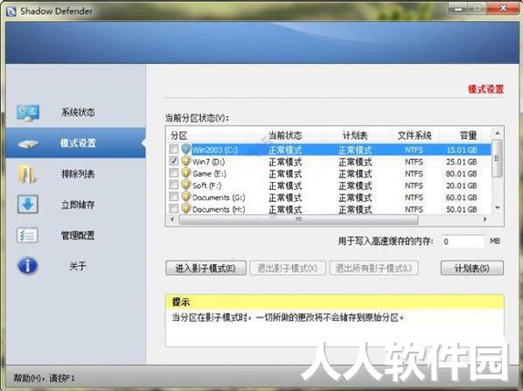Open the 计划表(S) button
523x391 pixels.
click(x=472, y=268)
